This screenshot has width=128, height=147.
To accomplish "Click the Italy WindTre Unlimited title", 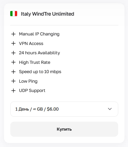I will 47,14.
